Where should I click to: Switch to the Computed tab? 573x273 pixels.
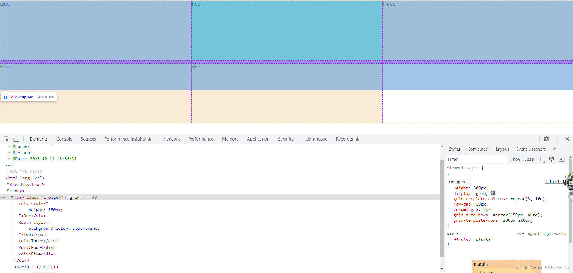478,149
